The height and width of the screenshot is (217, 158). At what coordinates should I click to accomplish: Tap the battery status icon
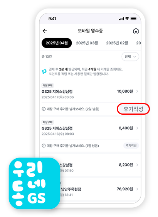[134, 19]
